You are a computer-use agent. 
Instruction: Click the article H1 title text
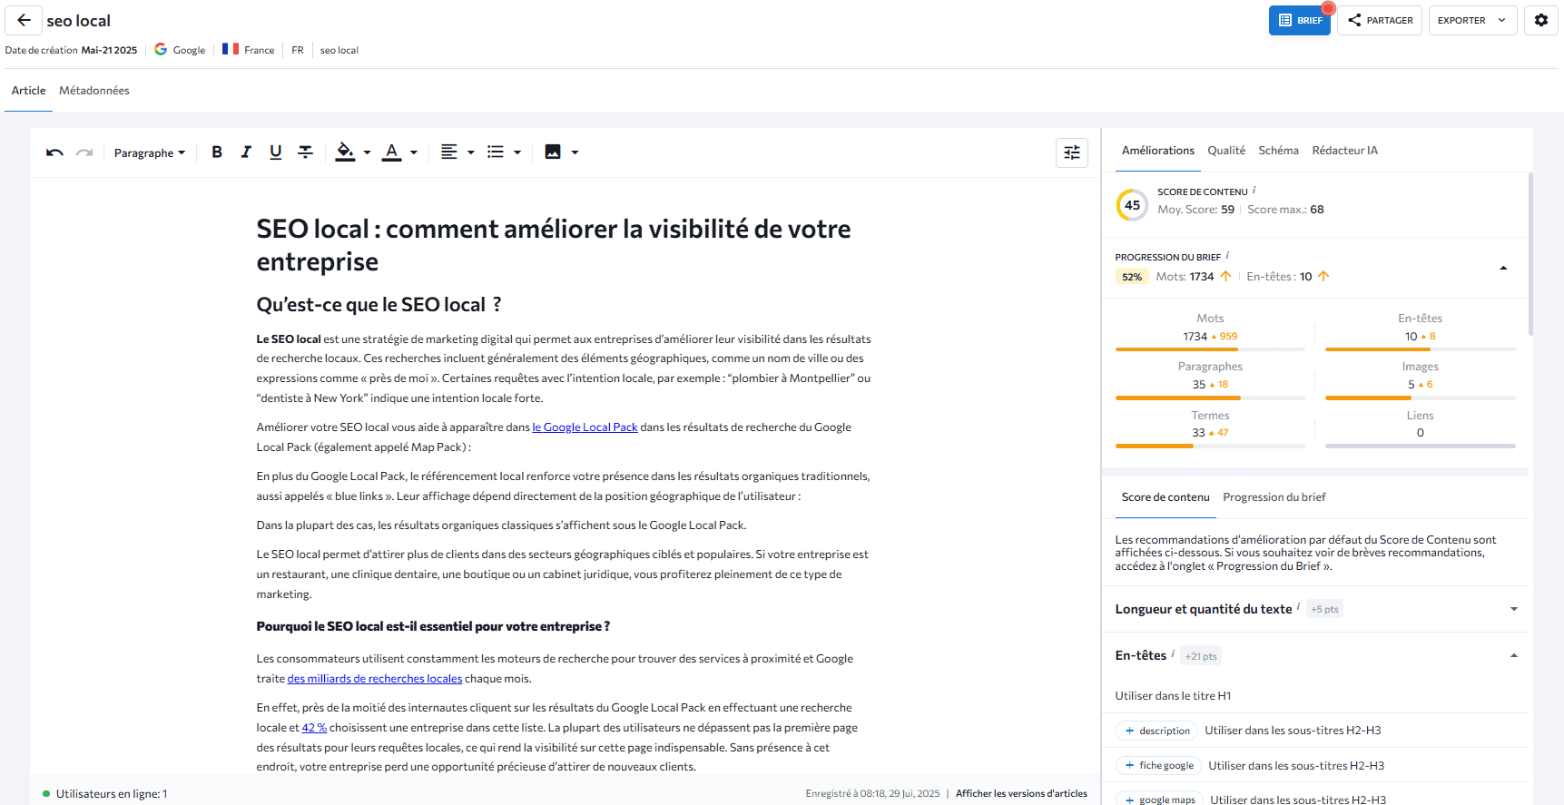tap(554, 245)
